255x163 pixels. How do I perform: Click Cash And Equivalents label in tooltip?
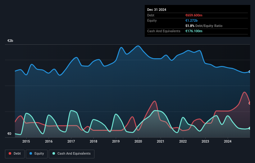164,31
